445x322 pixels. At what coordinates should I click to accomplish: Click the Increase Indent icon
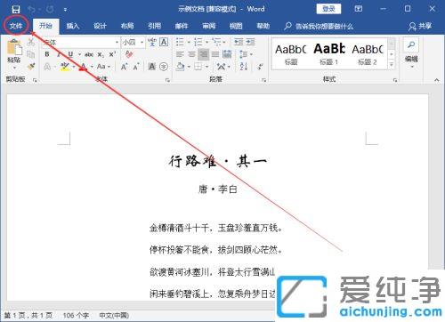click(x=250, y=42)
